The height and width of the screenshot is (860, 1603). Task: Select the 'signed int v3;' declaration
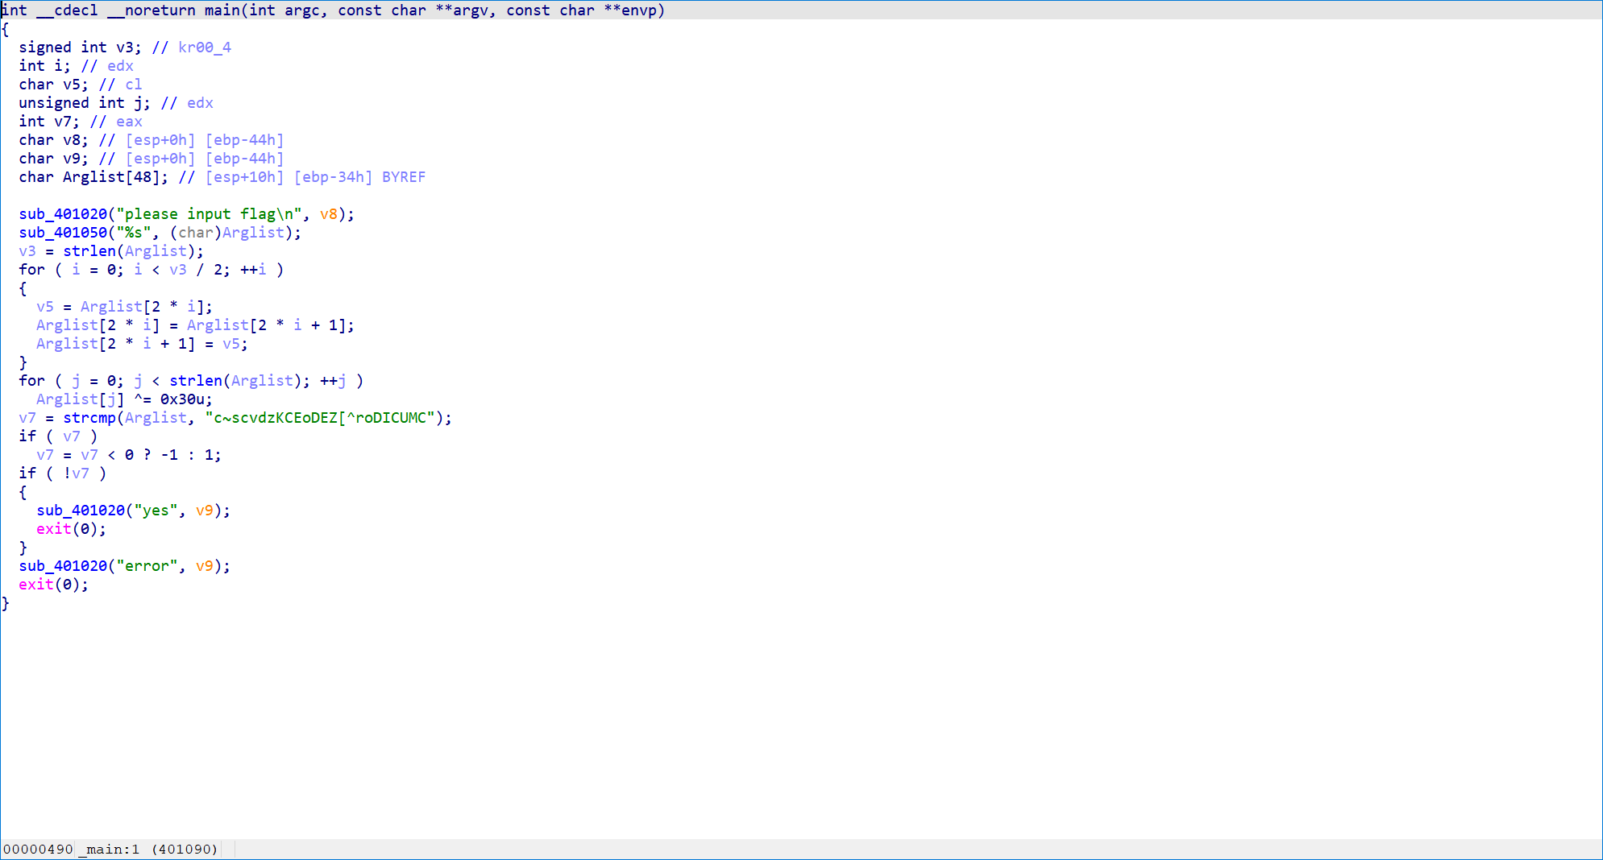pyautogui.click(x=80, y=48)
